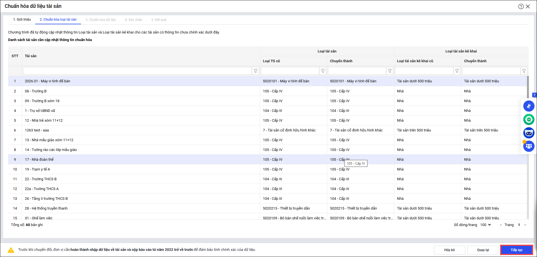Open the robot assistant icon
537x257 pixels.
529,133
